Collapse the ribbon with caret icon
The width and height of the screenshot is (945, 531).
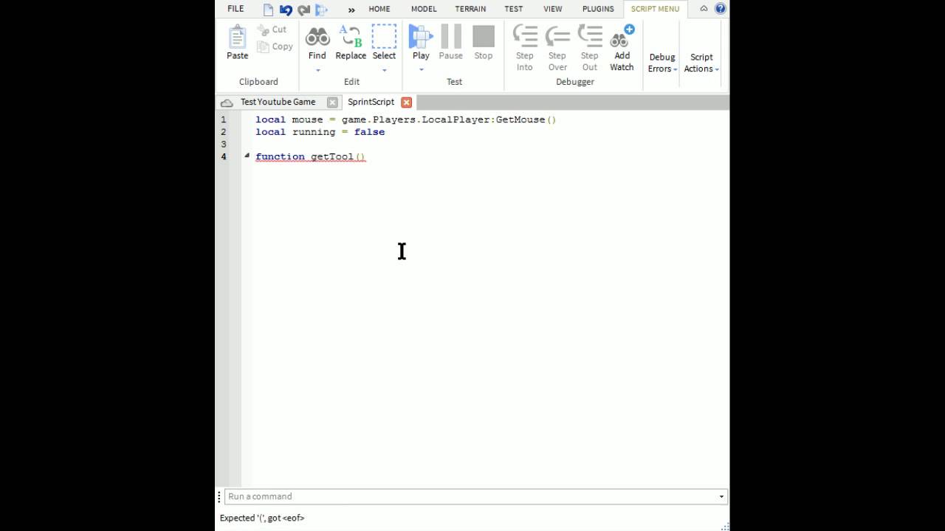click(704, 9)
